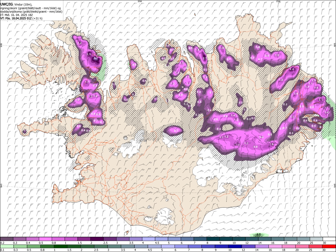
Task: Click the 3.7 precipitation value on the map
Action: pyautogui.click(x=96, y=58)
